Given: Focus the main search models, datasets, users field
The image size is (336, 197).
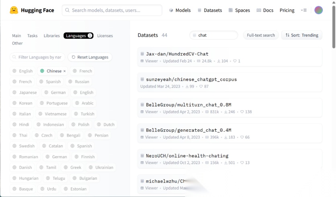Looking at the screenshot, I should [112, 10].
